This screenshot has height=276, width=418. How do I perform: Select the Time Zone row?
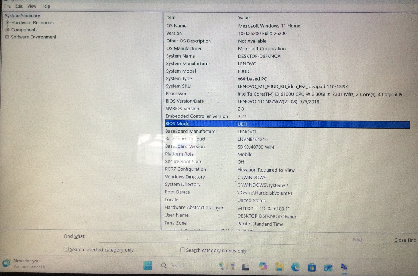tap(288, 224)
